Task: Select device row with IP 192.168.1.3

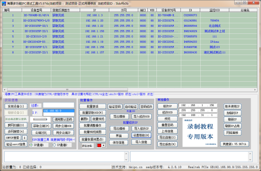Action: (130, 16)
